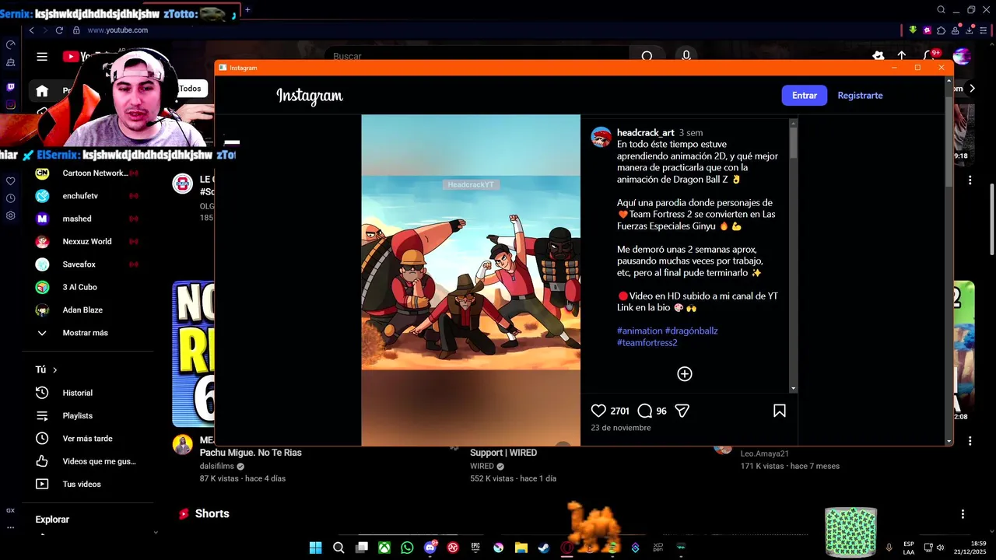Share the Instagram post with the paper-plane icon
996x560 pixels.
682,411
